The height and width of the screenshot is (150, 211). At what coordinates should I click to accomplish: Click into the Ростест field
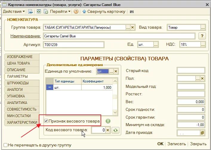tap(191, 94)
